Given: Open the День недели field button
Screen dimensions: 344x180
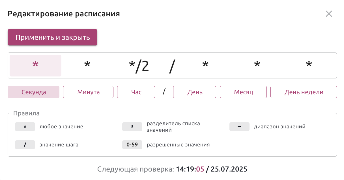Looking at the screenshot, I should (304, 92).
